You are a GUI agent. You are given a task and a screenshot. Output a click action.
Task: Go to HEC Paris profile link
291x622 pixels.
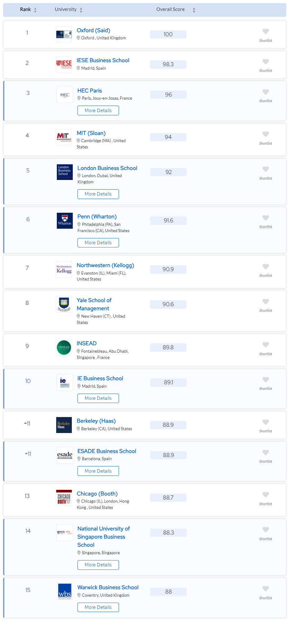point(90,91)
